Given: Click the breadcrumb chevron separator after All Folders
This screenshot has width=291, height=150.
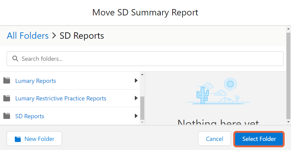Looking at the screenshot, I should [54, 36].
